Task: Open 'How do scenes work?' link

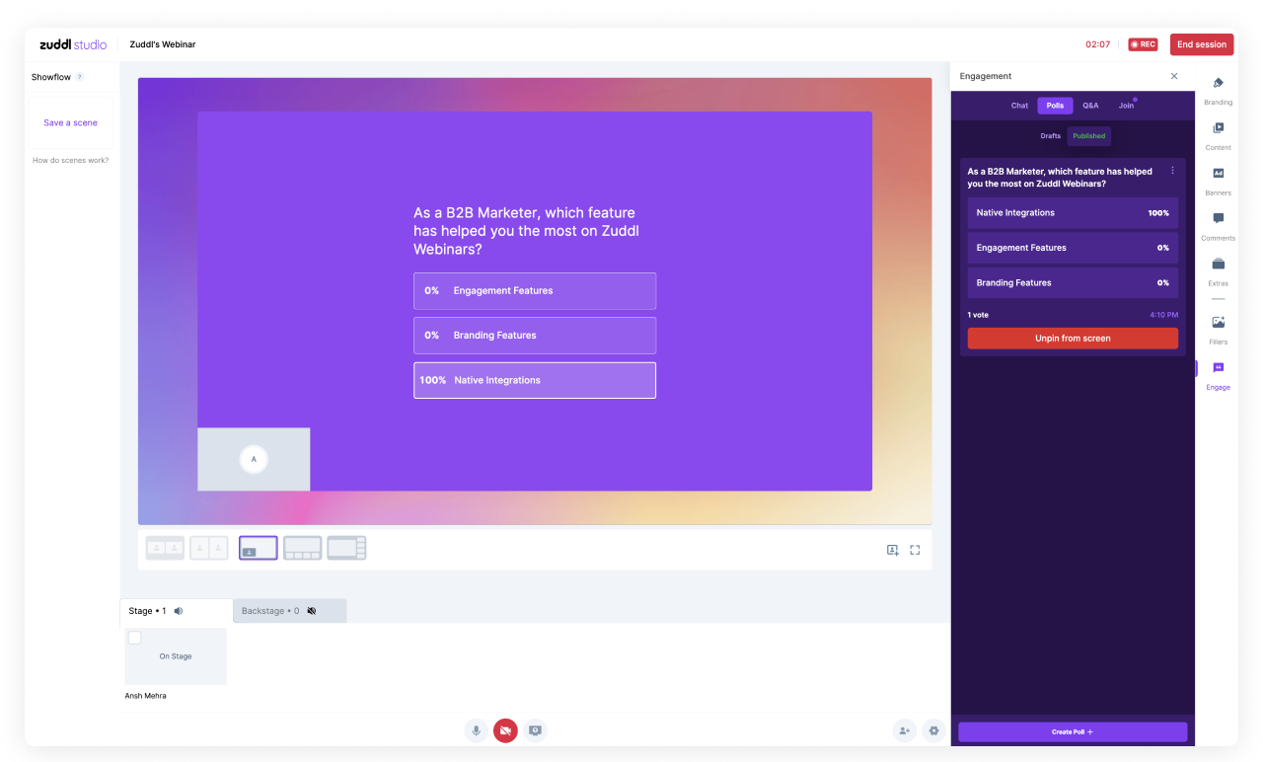Action: coord(71,160)
